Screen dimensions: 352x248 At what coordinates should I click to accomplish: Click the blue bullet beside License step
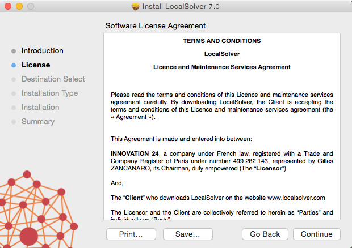tap(14, 65)
